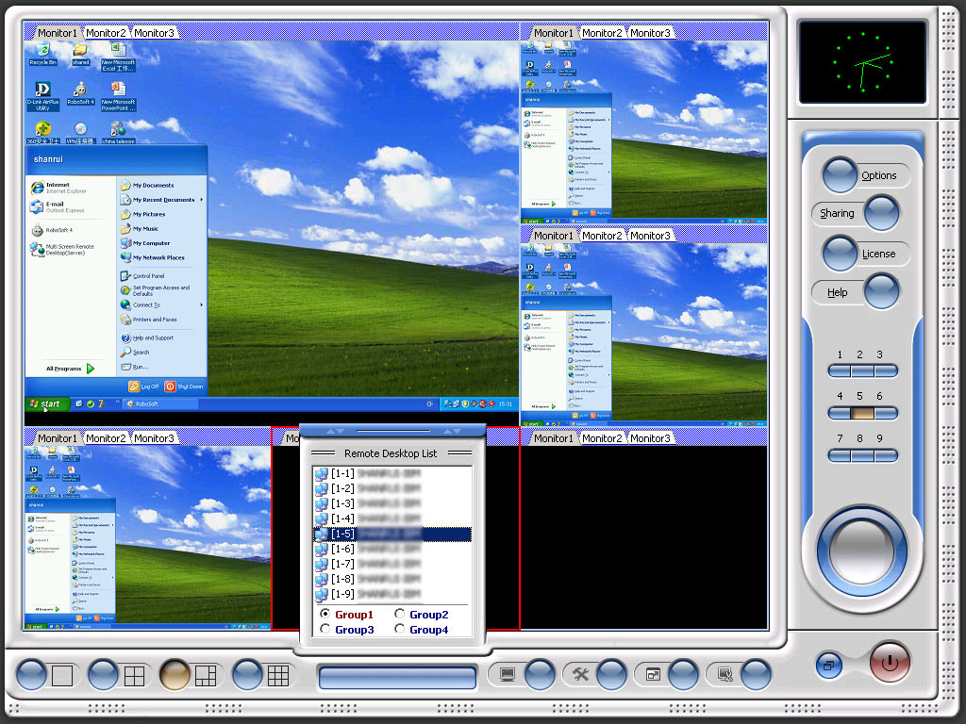This screenshot has height=724, width=966.
Task: Open Options
Action: point(840,175)
